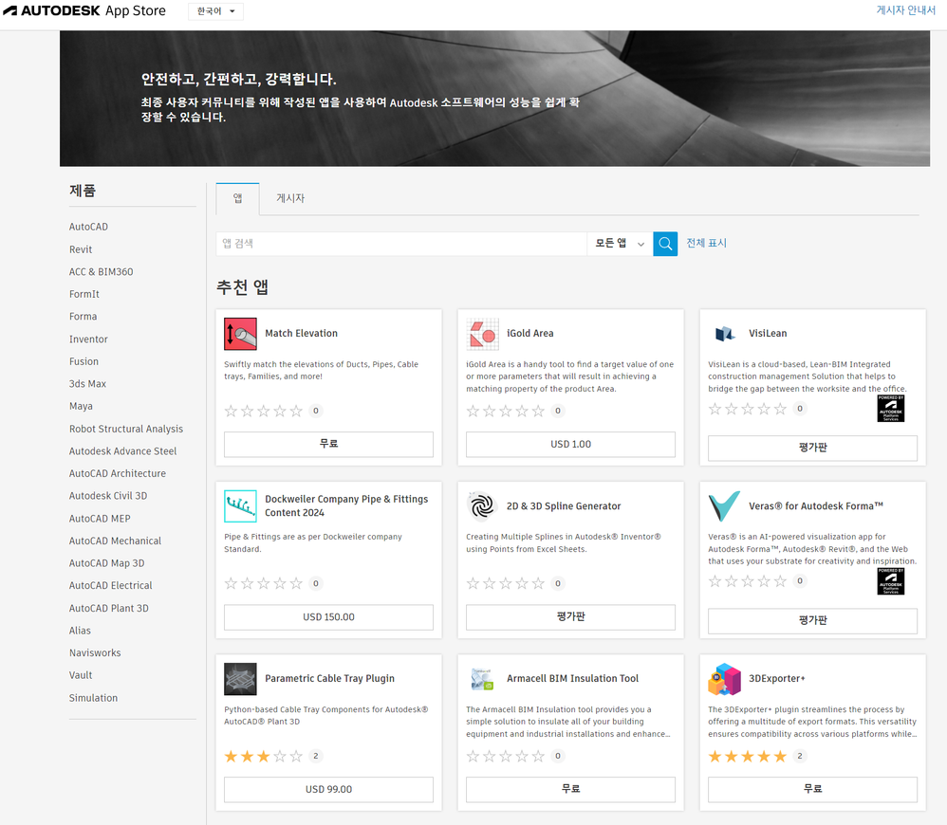This screenshot has width=947, height=825.
Task: Click the 무료 button for Armacell BIM tool
Action: pos(570,789)
